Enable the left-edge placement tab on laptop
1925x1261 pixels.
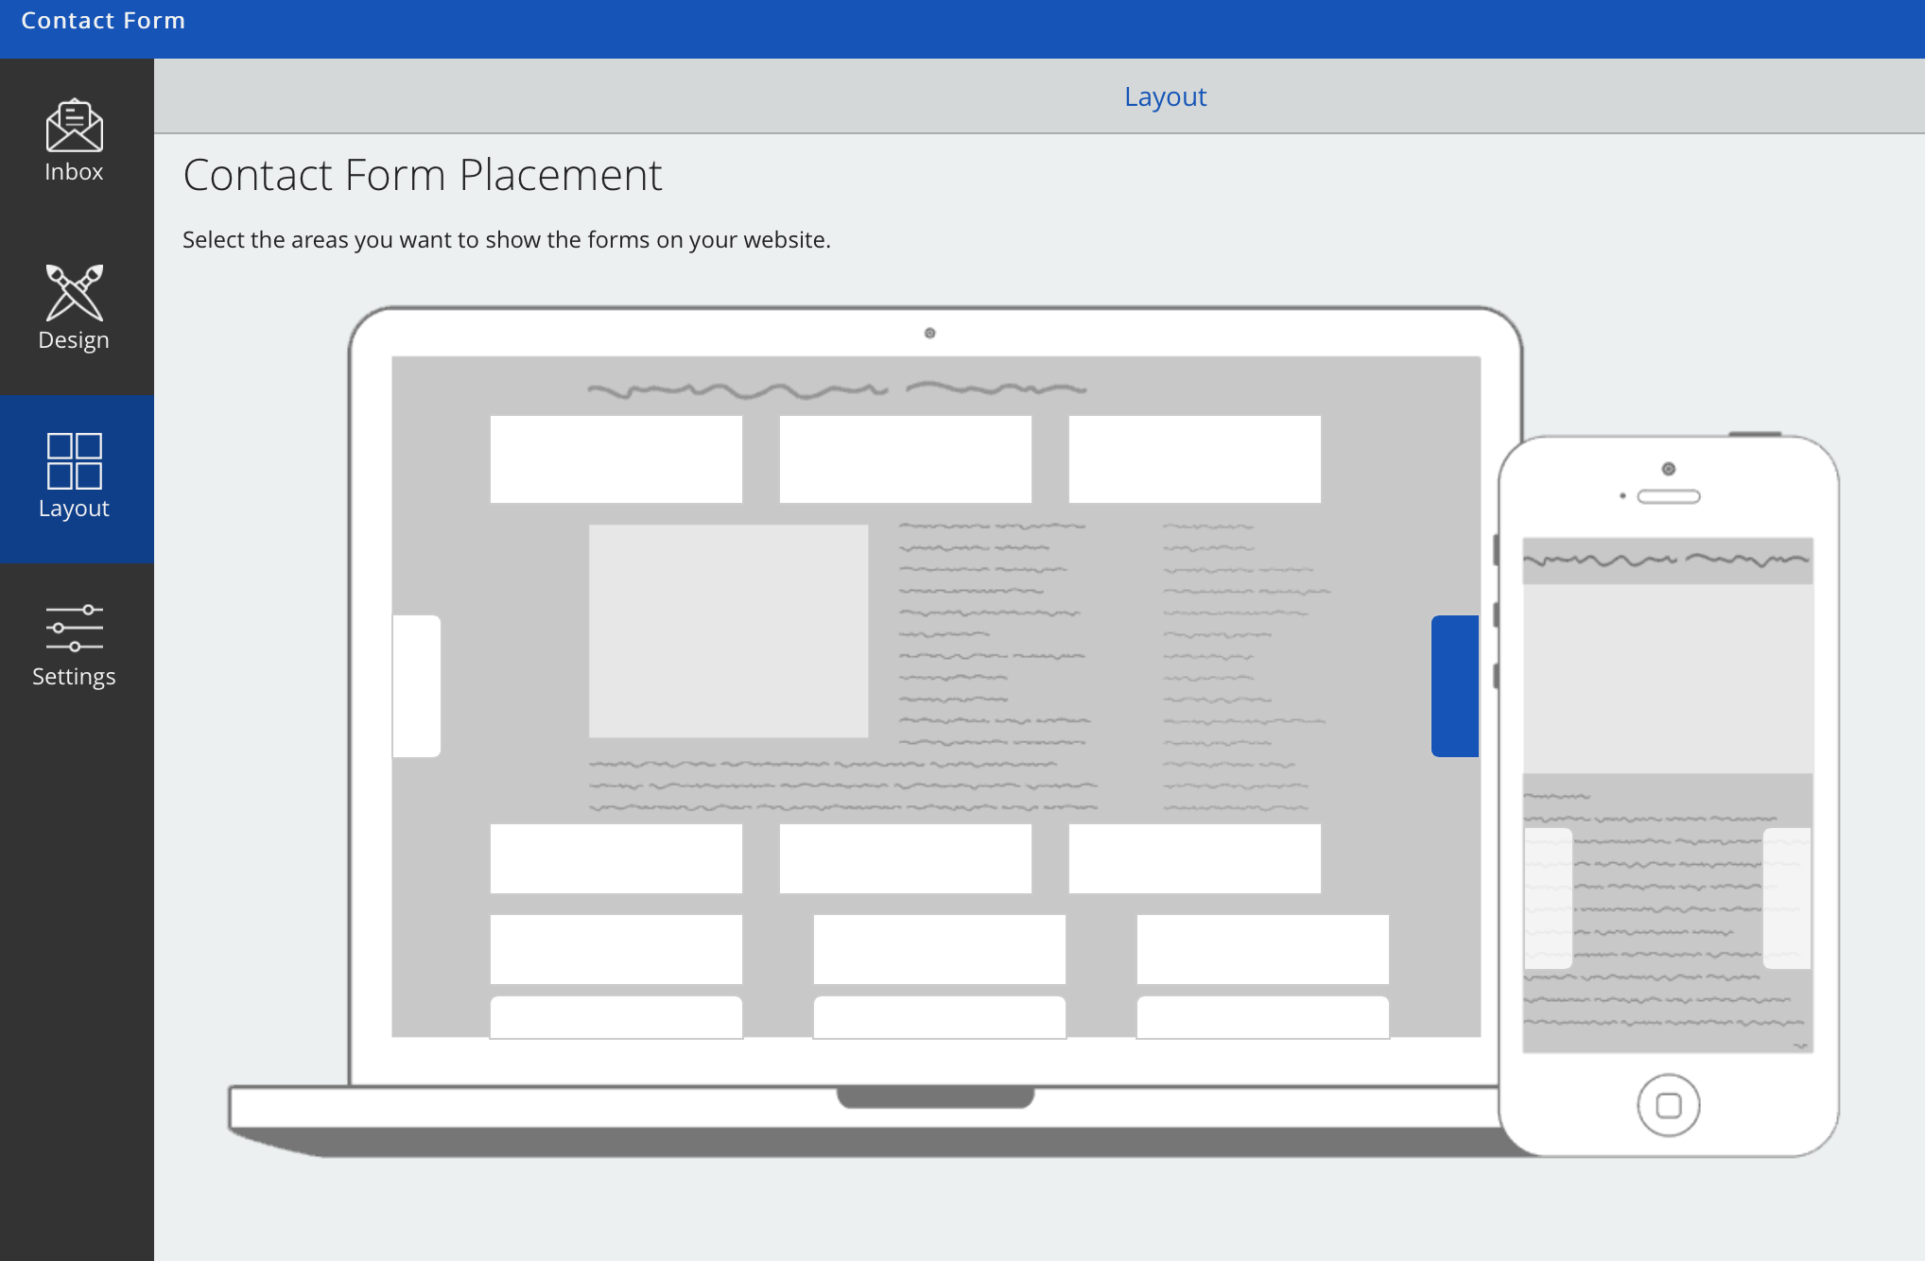(x=416, y=686)
